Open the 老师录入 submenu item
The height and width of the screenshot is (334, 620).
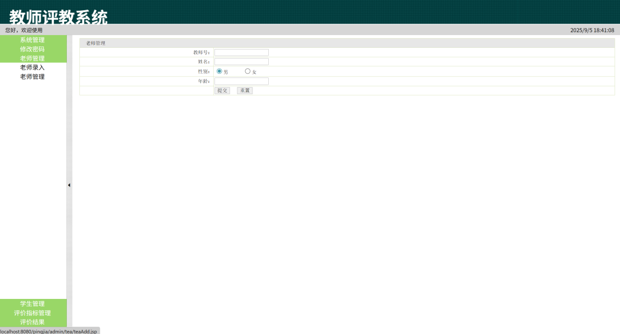[x=33, y=68]
